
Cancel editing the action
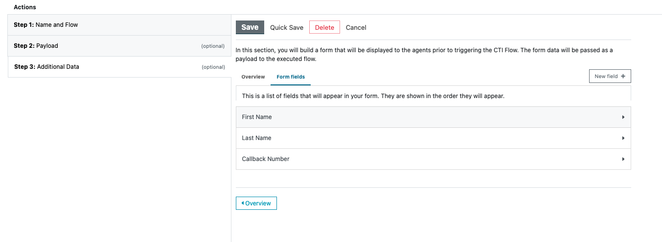click(x=356, y=27)
